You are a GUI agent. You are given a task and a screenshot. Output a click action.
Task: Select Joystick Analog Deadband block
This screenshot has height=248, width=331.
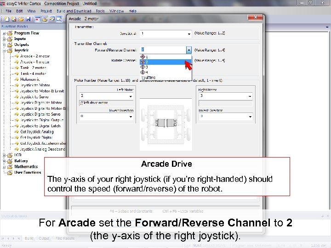(x=42, y=149)
